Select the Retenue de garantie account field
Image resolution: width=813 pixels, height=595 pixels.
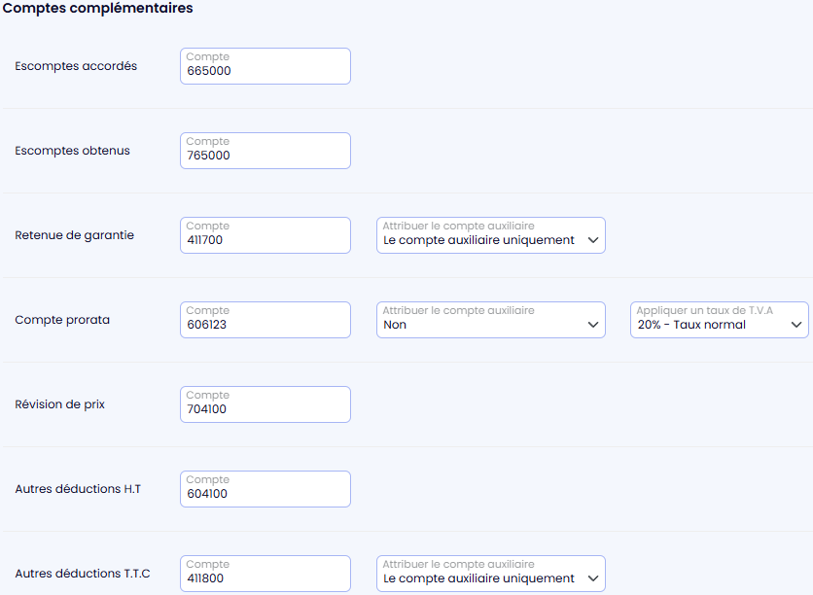point(265,235)
